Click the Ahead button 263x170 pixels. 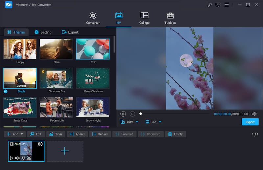[x=77, y=134]
